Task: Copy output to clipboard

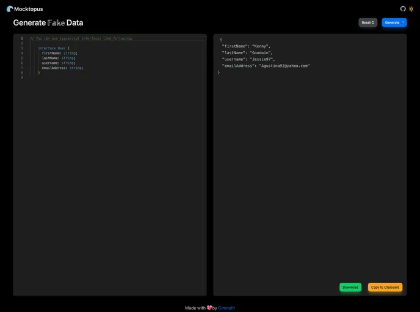Action: (x=385, y=287)
